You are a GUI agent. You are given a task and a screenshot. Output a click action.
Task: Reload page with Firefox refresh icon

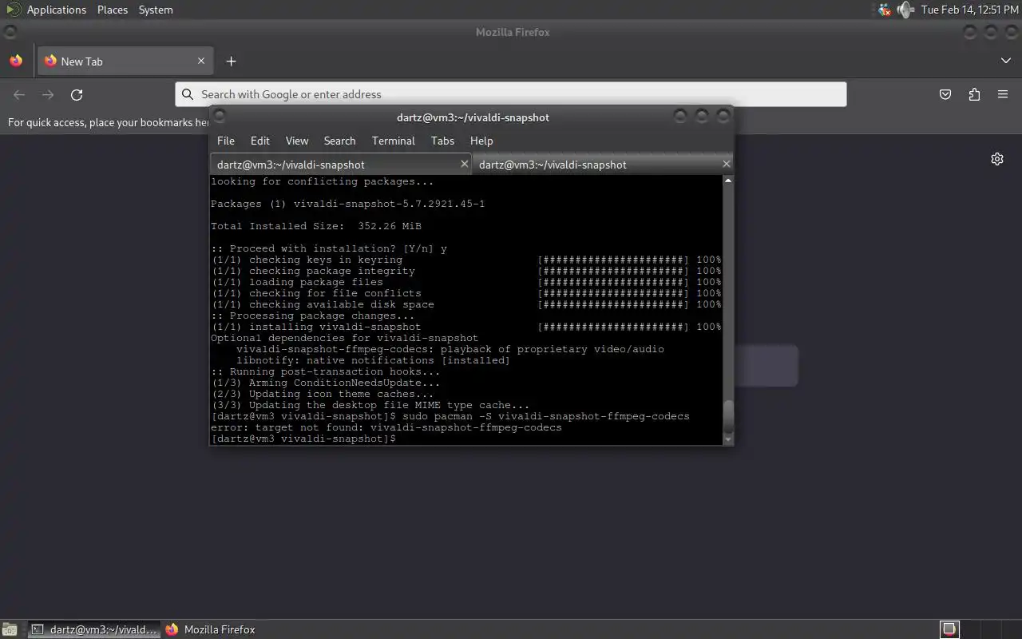point(77,94)
